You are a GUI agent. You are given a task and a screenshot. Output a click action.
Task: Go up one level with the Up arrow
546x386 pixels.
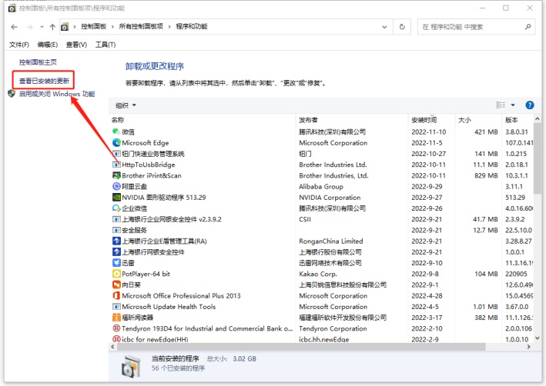52,27
